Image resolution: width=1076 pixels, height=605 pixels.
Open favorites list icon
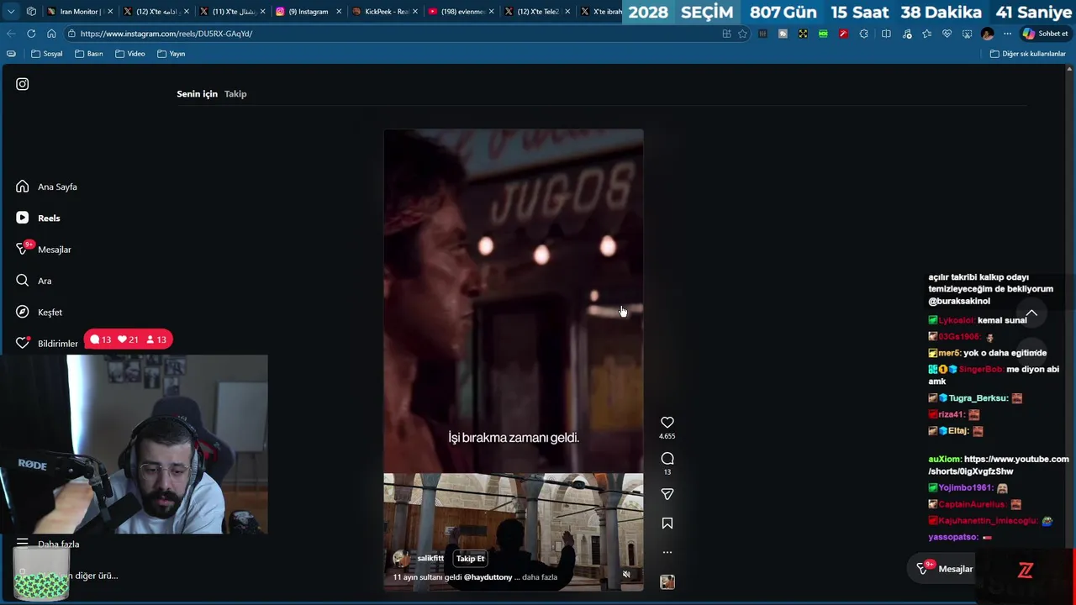pyautogui.click(x=926, y=34)
